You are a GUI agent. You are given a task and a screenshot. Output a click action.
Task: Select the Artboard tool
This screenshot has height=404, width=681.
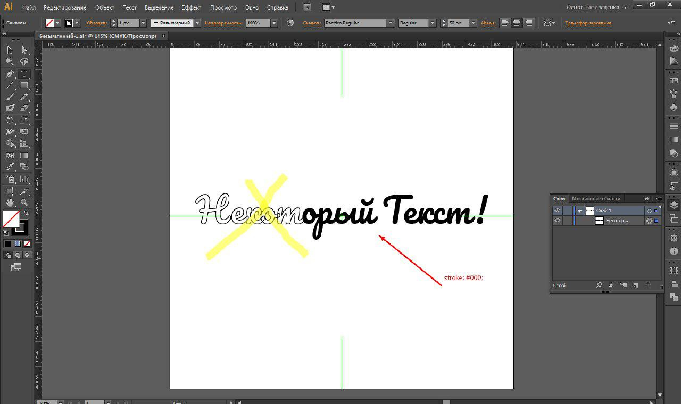(x=10, y=191)
